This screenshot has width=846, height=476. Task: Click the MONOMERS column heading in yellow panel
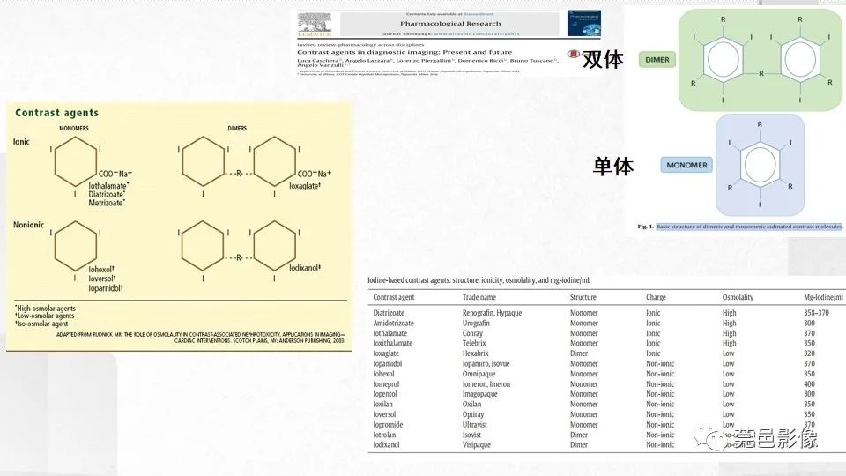pyautogui.click(x=74, y=129)
